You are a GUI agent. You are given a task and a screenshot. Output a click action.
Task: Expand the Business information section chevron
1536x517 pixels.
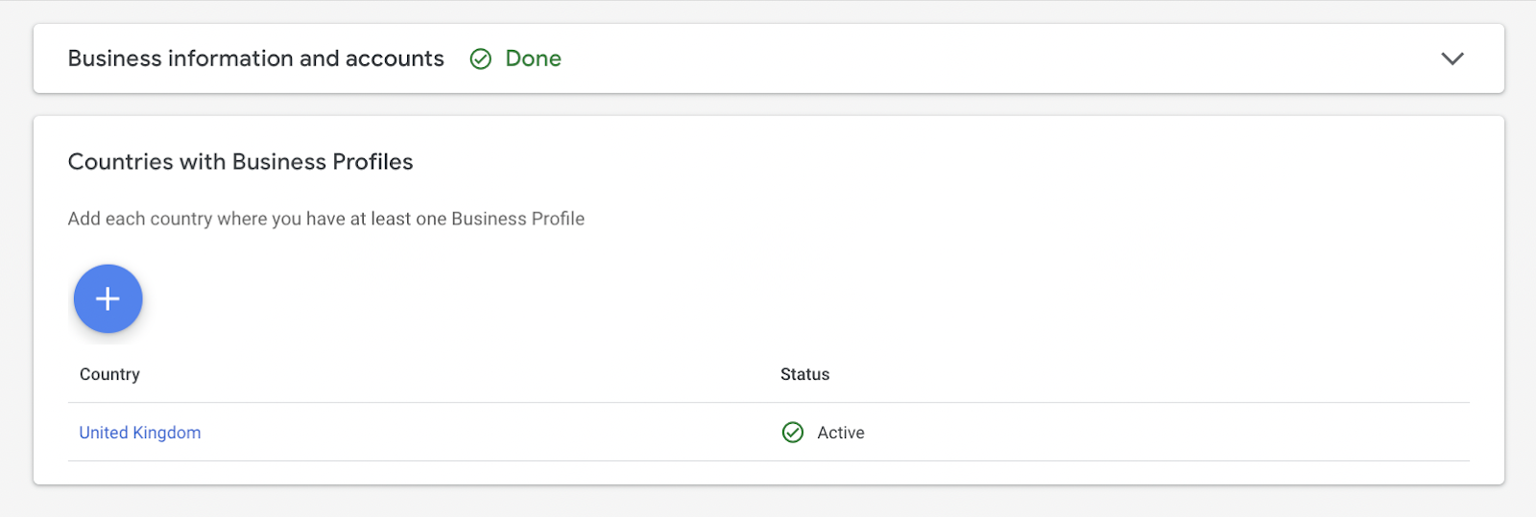coord(1452,59)
